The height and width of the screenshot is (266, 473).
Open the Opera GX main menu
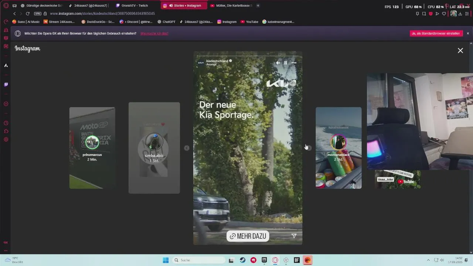(6, 6)
